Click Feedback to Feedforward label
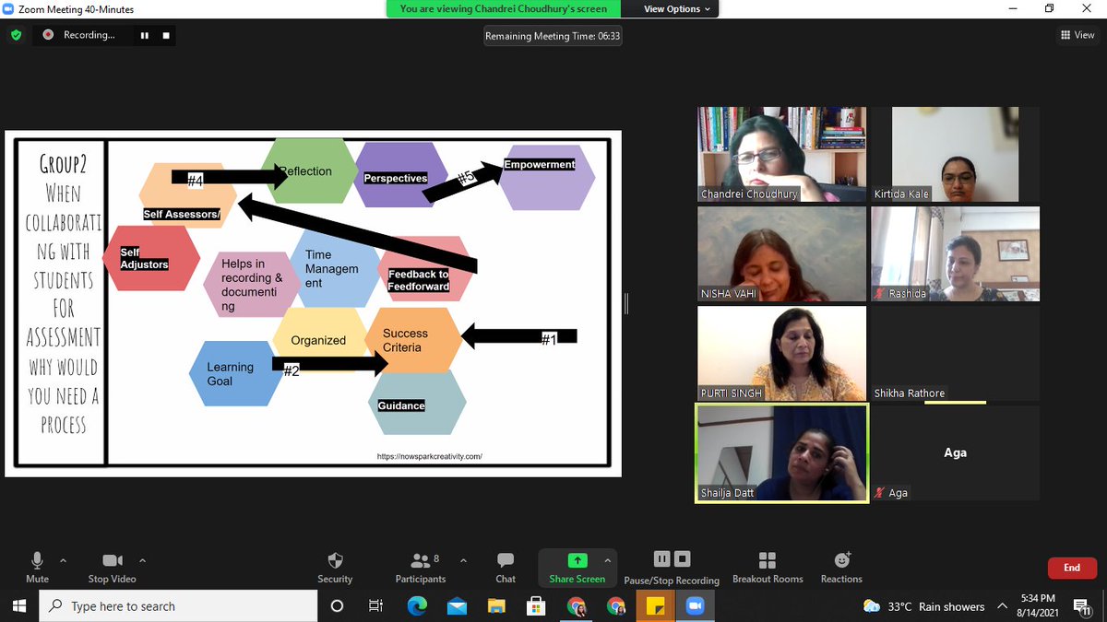The image size is (1107, 622). (419, 280)
